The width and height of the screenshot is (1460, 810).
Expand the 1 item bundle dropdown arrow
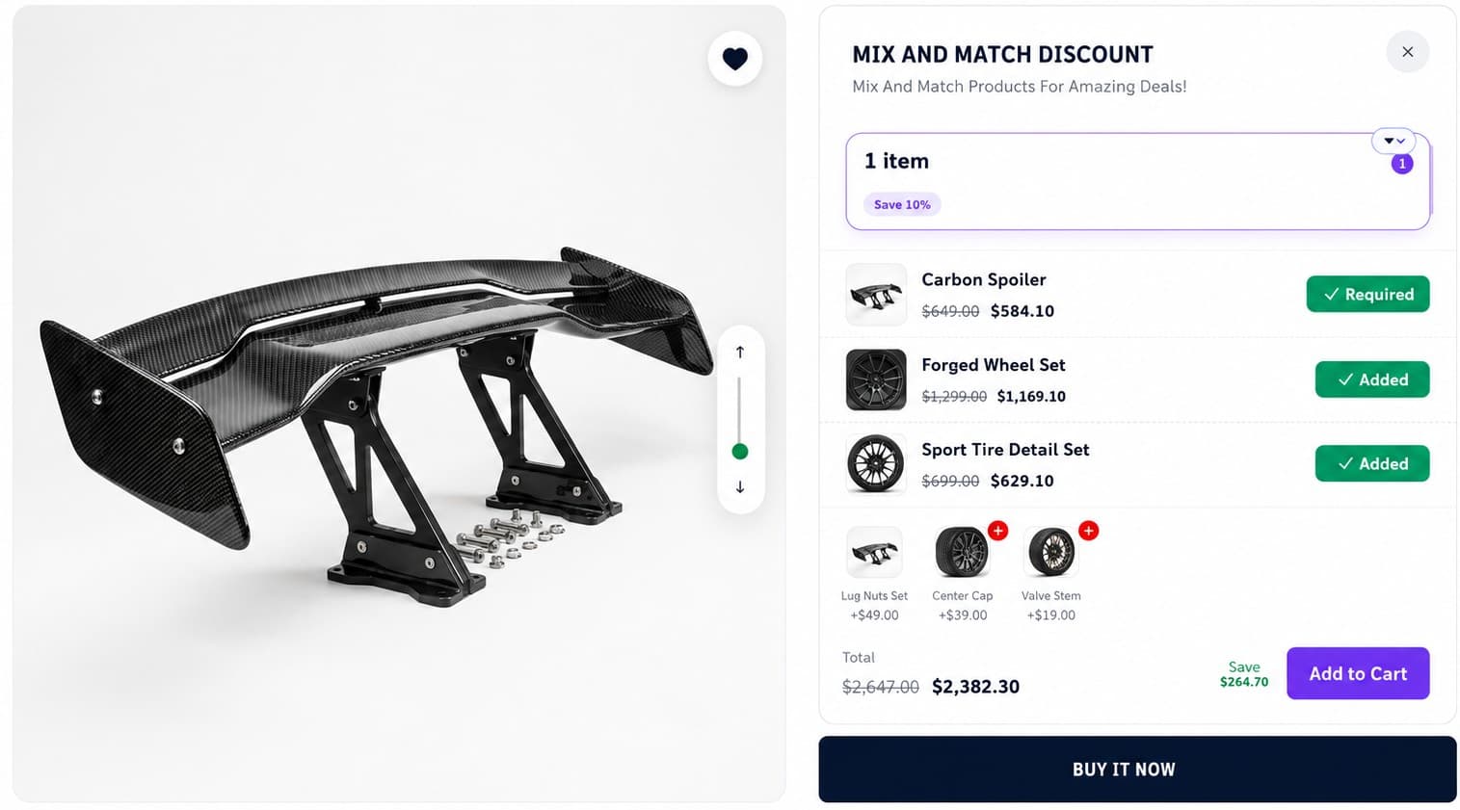tap(1394, 141)
